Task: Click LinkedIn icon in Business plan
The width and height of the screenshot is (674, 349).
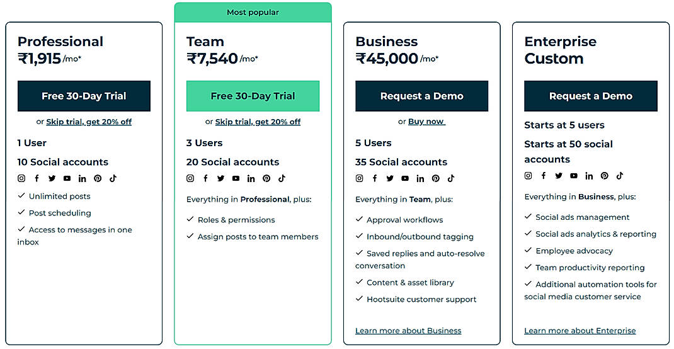Action: [x=420, y=178]
